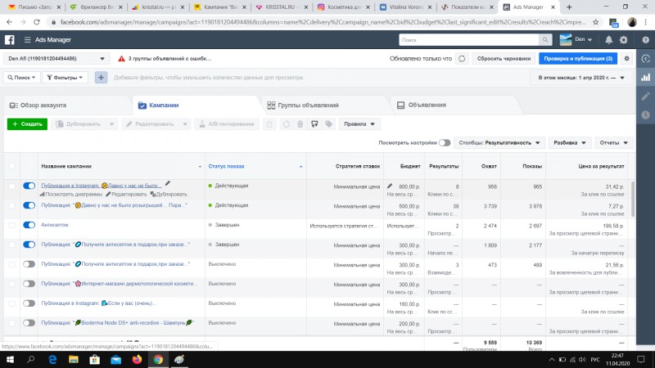
Task: Toggle the Антисептик campaign switch
Action: [29, 225]
